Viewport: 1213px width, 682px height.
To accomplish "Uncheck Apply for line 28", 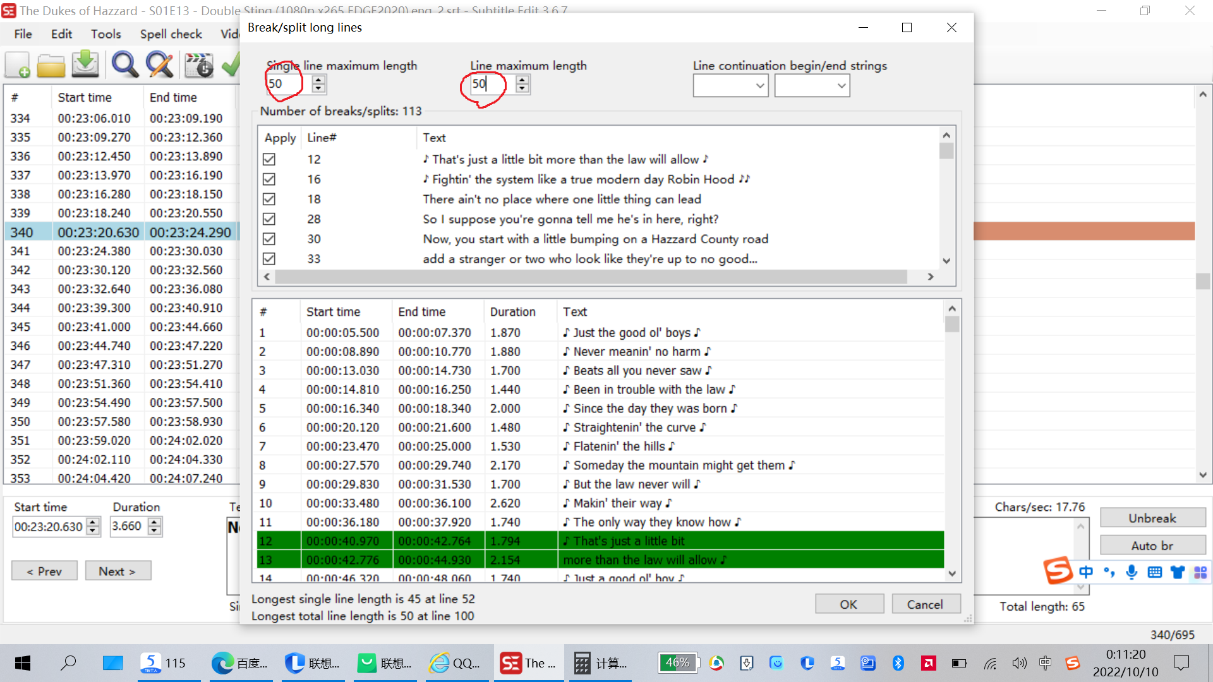I will coord(269,219).
